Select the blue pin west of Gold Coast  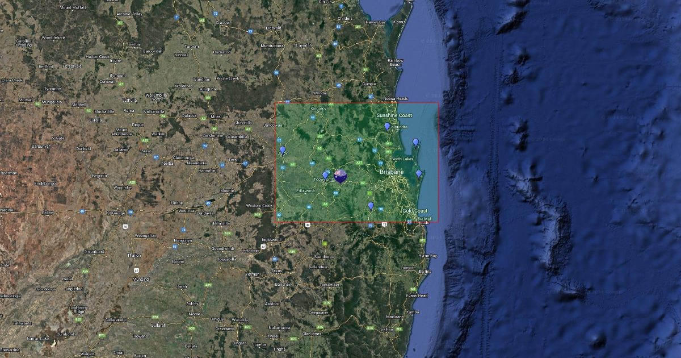pyautogui.click(x=371, y=206)
